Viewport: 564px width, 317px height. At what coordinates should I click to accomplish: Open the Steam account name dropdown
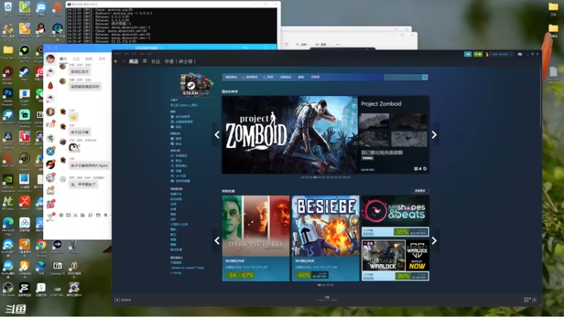[501, 54]
